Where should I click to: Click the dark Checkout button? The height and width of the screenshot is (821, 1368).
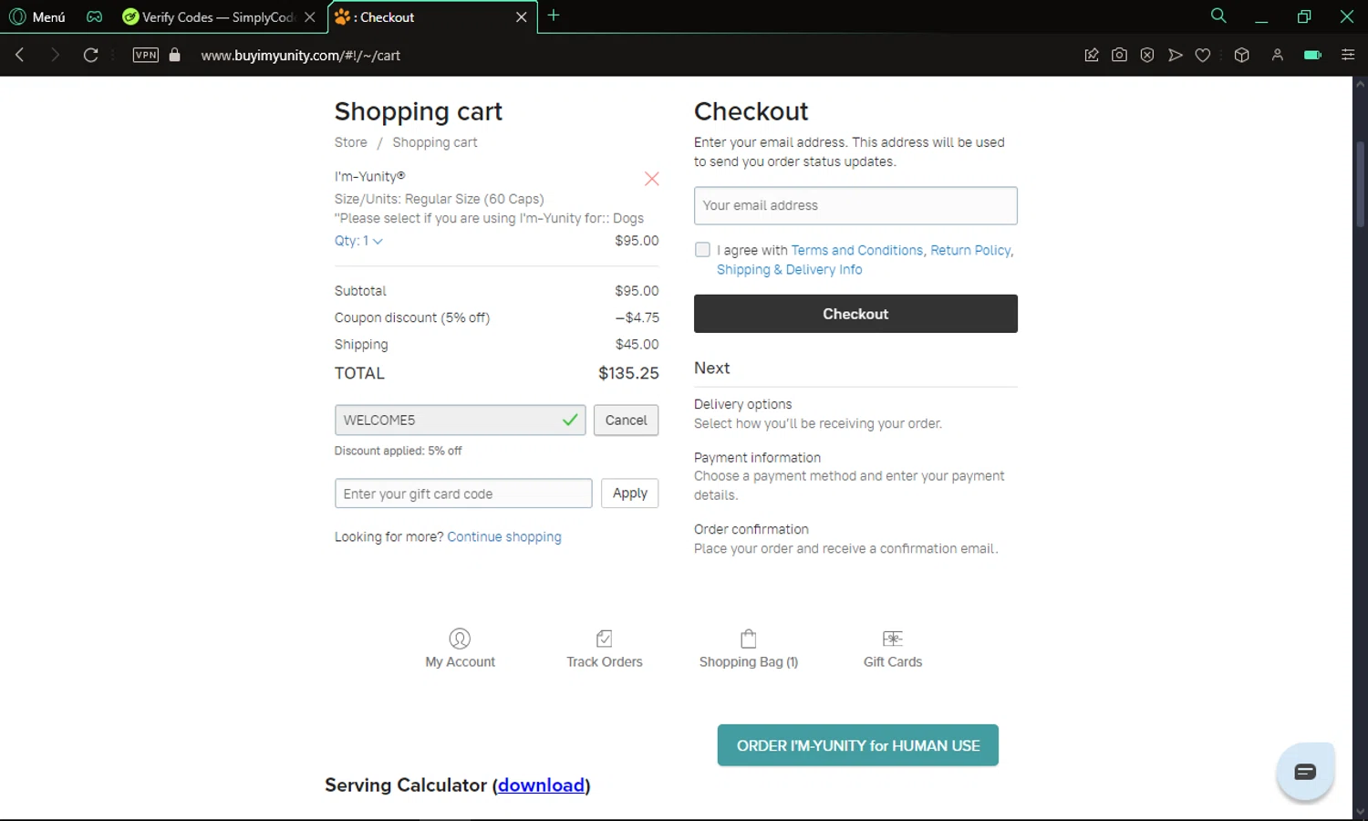855,314
